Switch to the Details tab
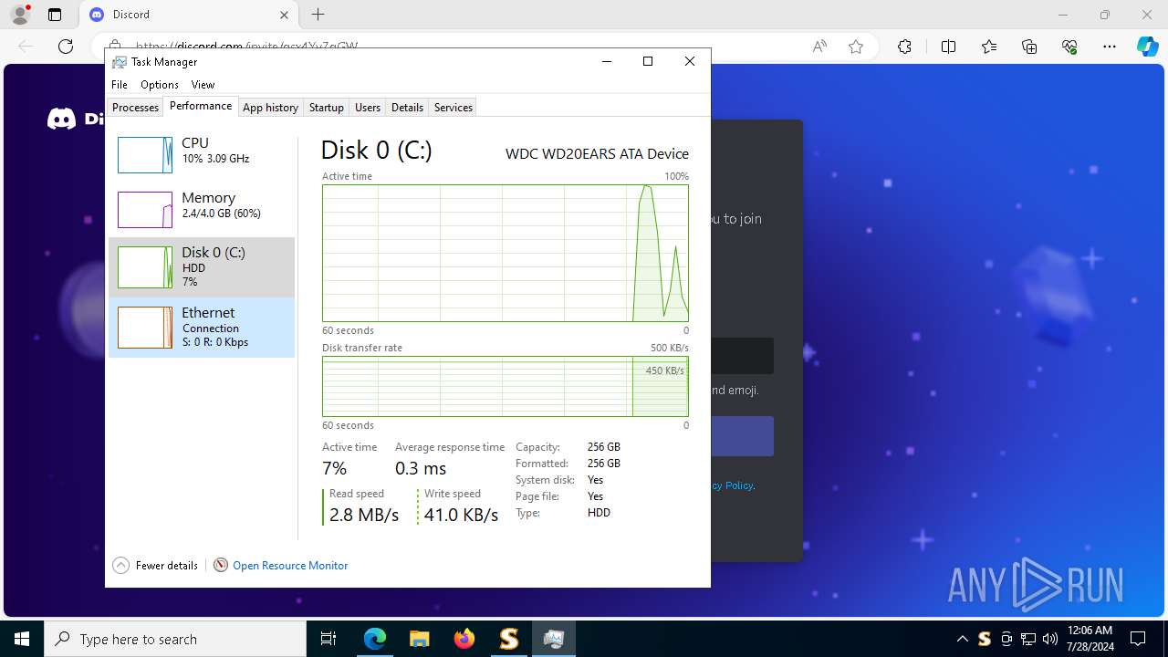The width and height of the screenshot is (1168, 657). tap(407, 108)
